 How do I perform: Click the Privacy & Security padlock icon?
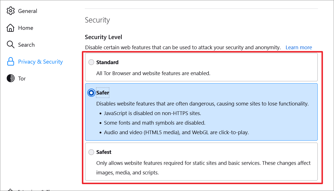10,61
